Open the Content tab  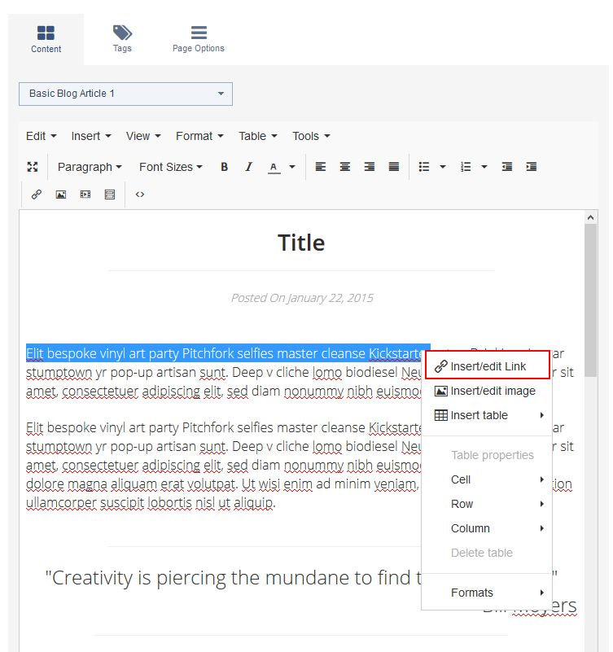coord(46,40)
